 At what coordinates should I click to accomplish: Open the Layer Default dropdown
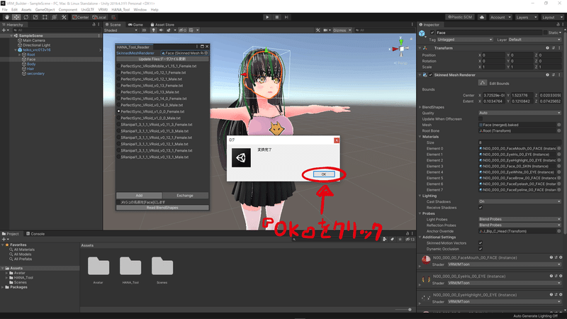pyautogui.click(x=534, y=40)
